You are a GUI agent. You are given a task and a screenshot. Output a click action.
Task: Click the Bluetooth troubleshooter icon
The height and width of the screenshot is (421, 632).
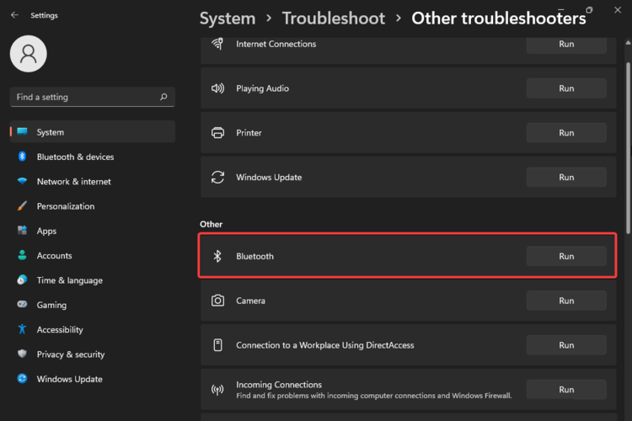(x=217, y=256)
